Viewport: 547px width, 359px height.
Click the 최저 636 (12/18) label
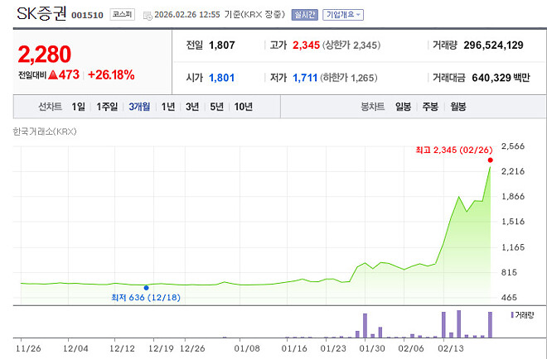pyautogui.click(x=146, y=298)
